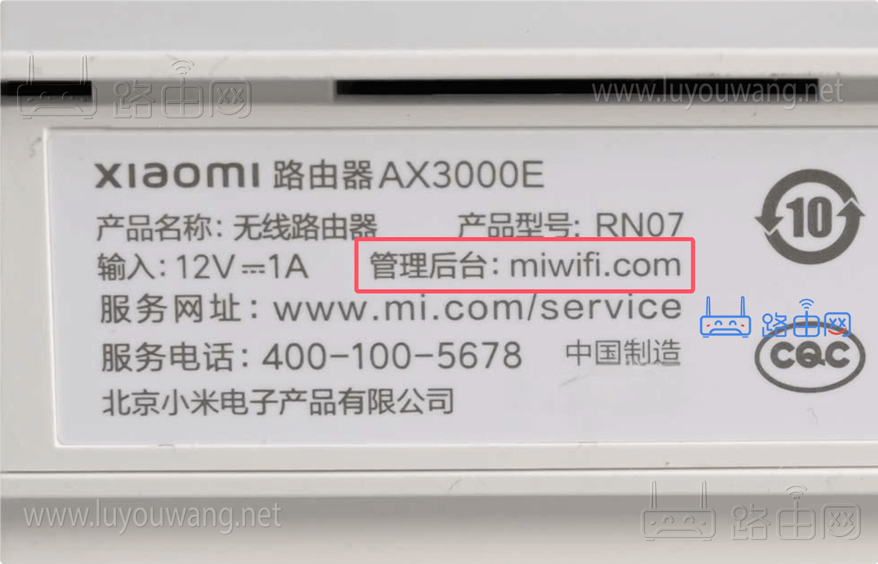Click the miwifi.com admin address
Viewport: 878px width, 564px height.
(595, 266)
